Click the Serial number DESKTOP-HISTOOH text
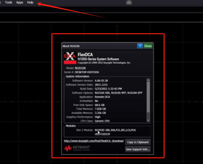Screen dimensions: 203x164 click(x=88, y=72)
